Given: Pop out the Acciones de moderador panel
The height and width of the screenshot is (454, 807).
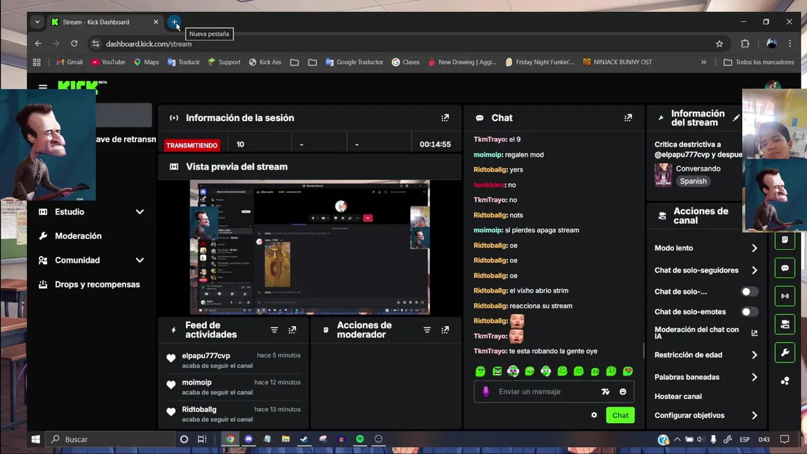Looking at the screenshot, I should (x=445, y=330).
